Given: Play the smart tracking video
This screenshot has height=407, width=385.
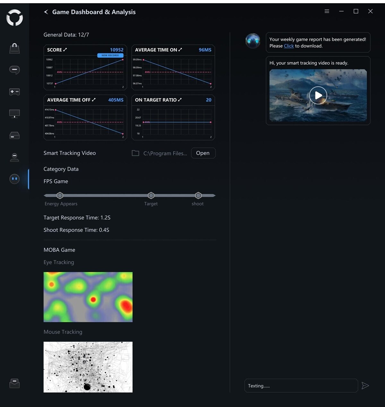Looking at the screenshot, I should 318,95.
